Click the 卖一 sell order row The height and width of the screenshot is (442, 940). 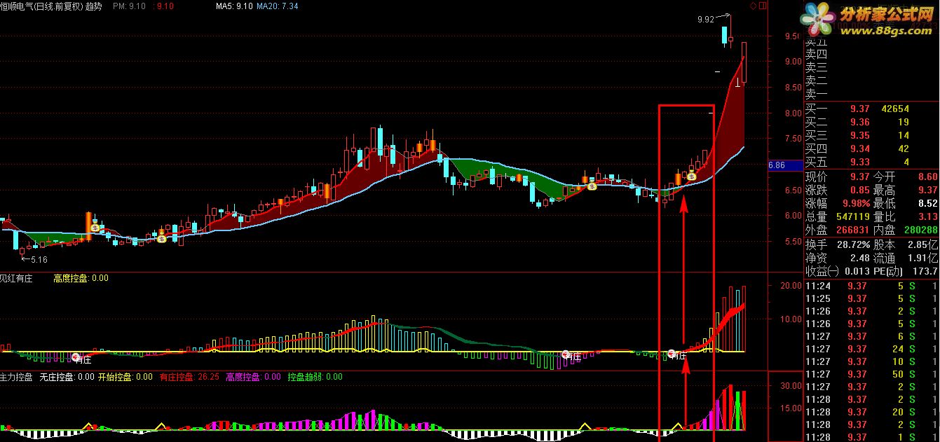(872, 95)
